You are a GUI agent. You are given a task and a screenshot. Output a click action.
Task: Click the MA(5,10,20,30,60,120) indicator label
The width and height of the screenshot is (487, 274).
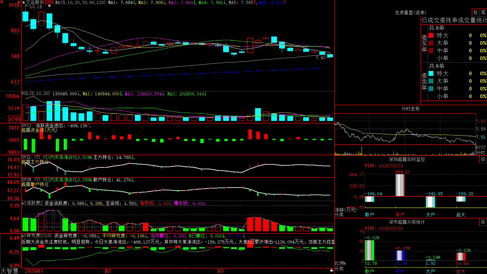click(81, 2)
